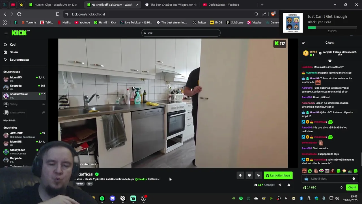Click the browser reload icon
The width and height of the screenshot is (362, 204).
19,14
